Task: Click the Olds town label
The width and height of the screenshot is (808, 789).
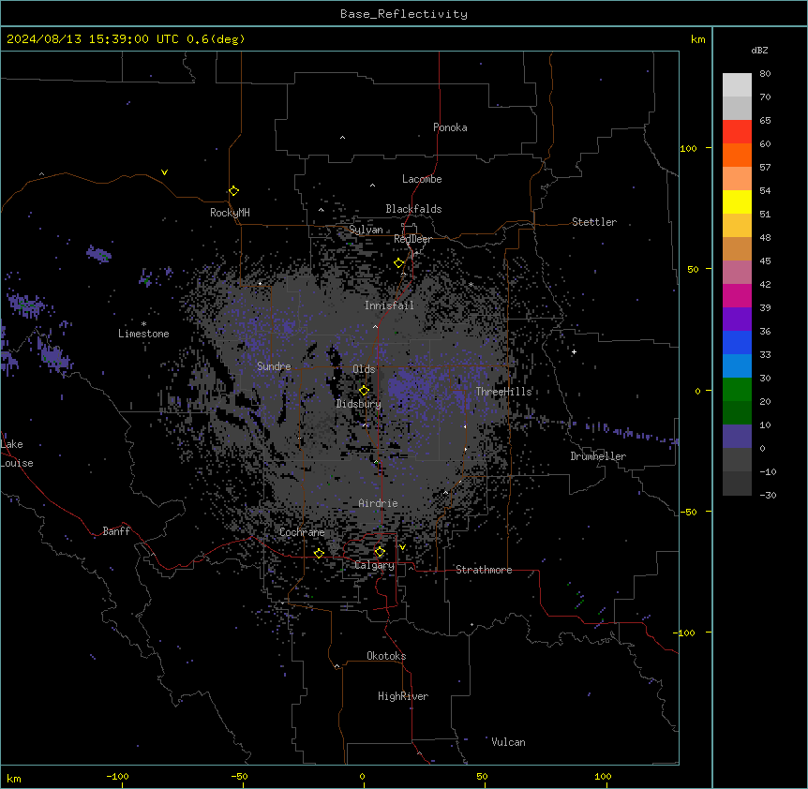Action: [364, 369]
